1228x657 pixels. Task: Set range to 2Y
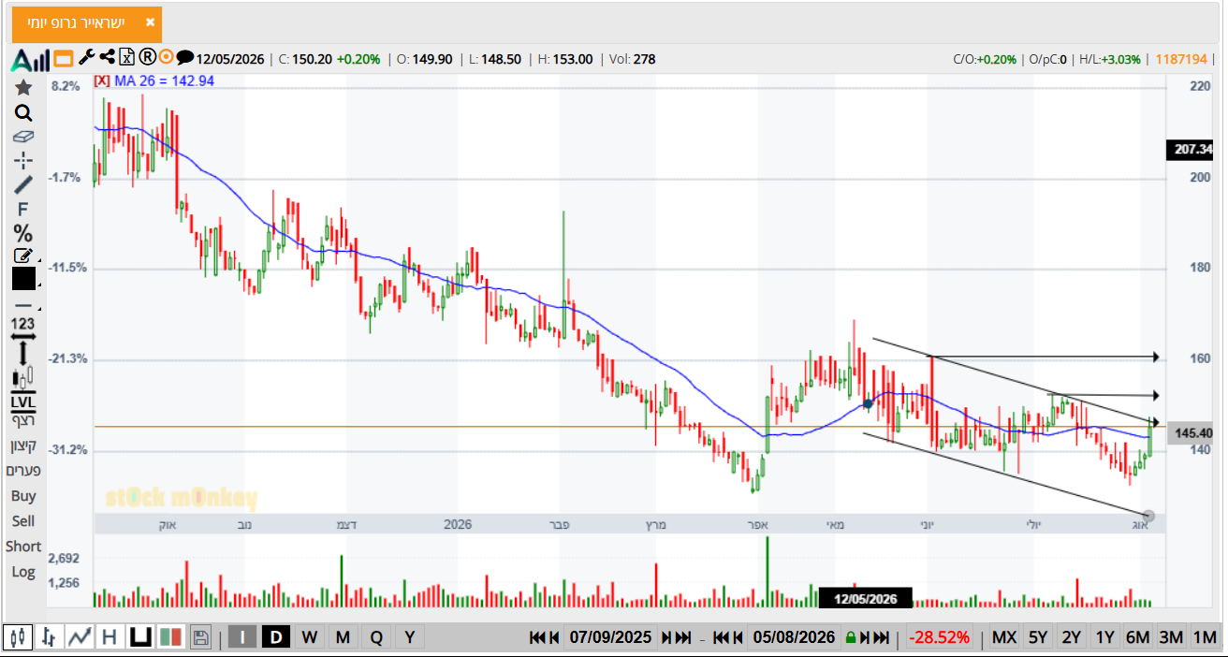(1072, 637)
